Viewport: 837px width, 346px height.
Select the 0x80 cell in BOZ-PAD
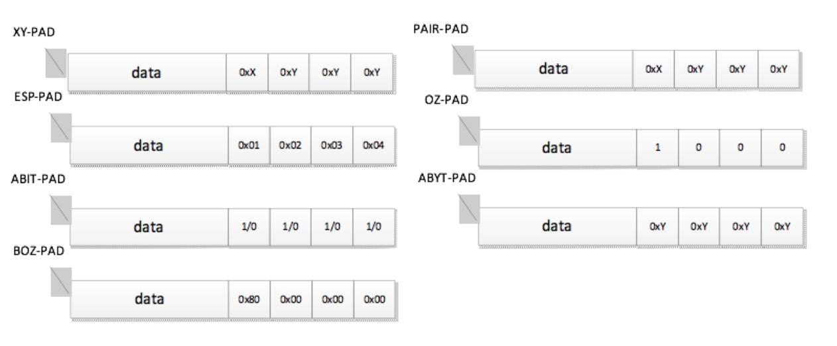249,299
